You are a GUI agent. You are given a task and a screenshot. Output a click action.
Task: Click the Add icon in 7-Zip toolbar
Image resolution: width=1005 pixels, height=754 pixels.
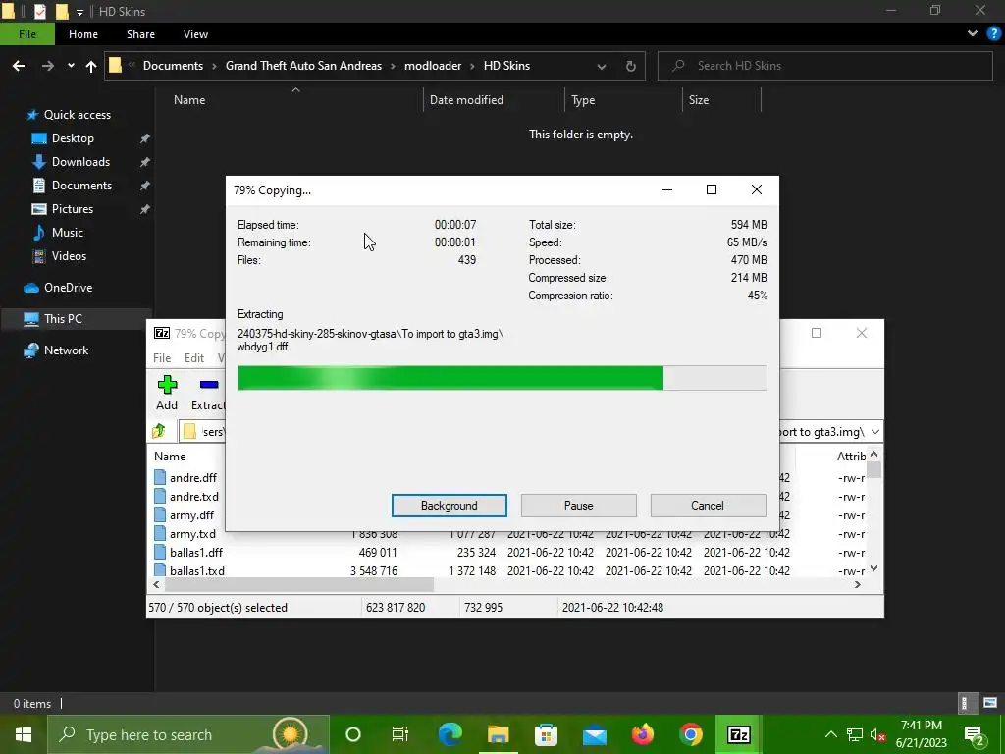(x=167, y=385)
